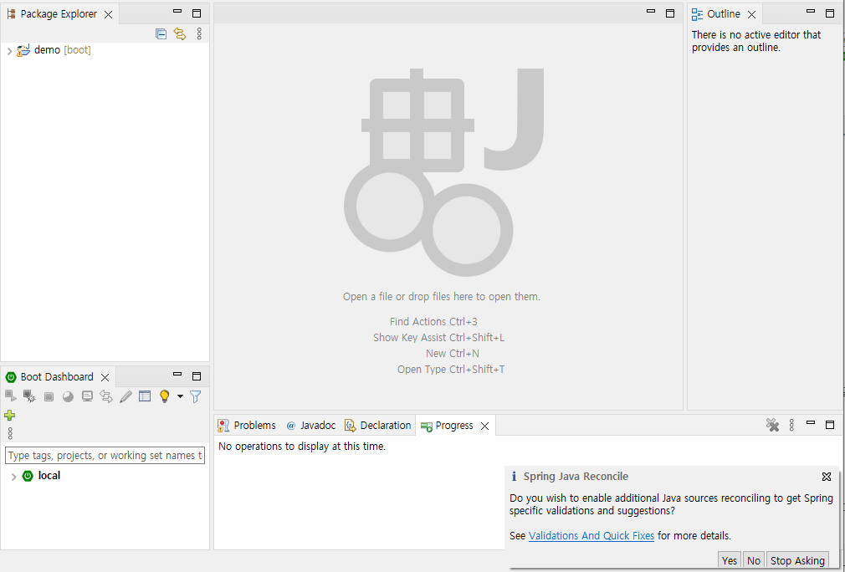This screenshot has width=845, height=572.
Task: Maximize the Boot Dashboard panel
Action: pos(197,376)
